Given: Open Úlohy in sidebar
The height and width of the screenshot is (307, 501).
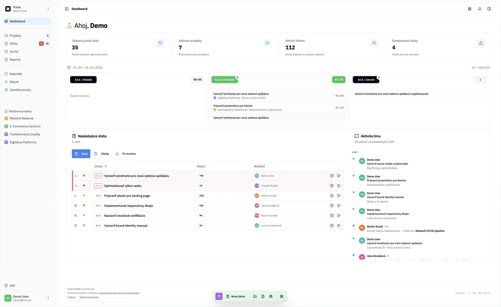Looking at the screenshot, I should [27, 44].
